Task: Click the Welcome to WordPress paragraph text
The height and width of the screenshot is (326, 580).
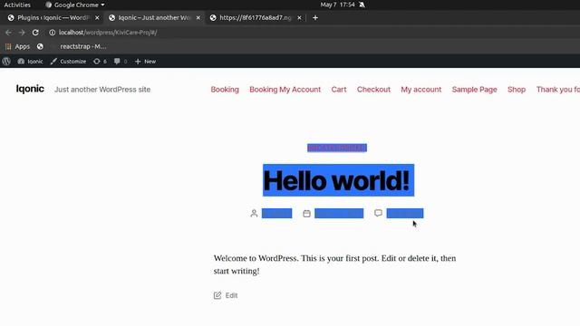Action: click(334, 264)
